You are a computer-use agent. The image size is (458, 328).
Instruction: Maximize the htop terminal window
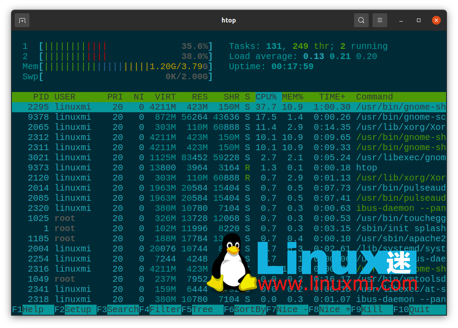pyautogui.click(x=419, y=20)
